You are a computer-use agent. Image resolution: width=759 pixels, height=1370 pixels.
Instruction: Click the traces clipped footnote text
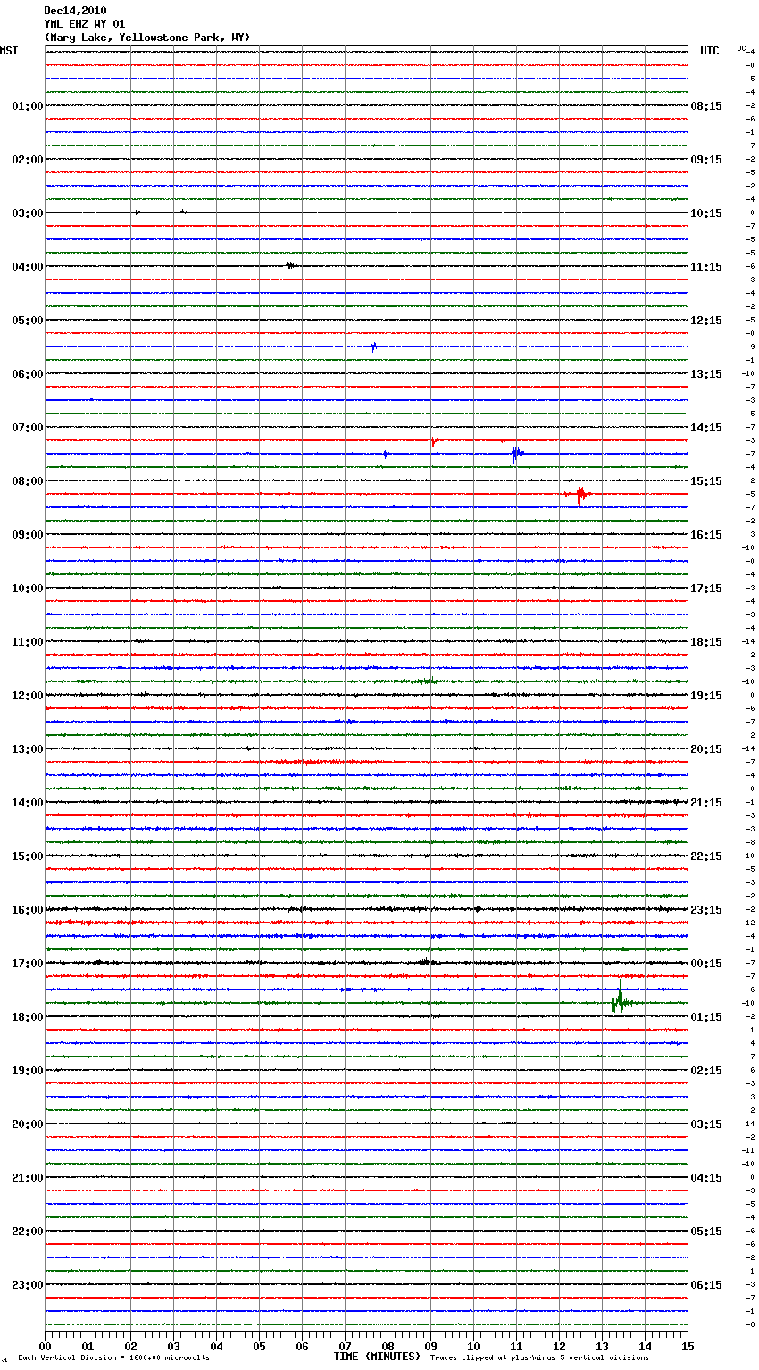coord(539,1358)
